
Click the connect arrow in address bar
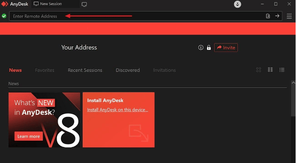277,16
